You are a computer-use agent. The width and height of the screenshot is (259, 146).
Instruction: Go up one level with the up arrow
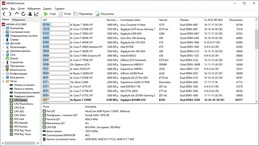tap(17, 14)
